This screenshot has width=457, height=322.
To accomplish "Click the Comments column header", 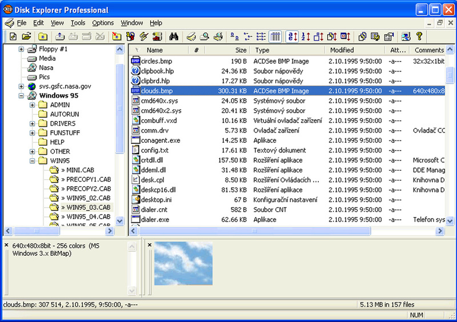I will (x=427, y=50).
